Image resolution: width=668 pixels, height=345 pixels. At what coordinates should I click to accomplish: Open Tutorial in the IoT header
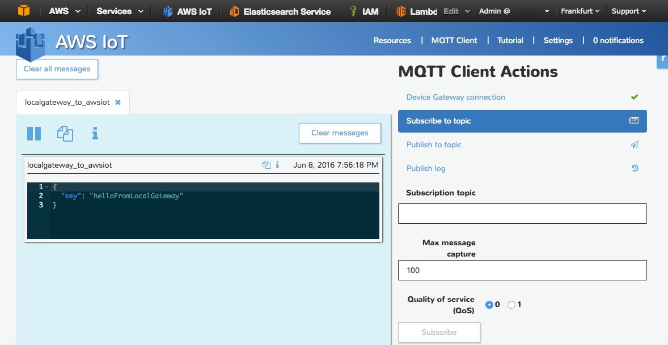pyautogui.click(x=510, y=40)
